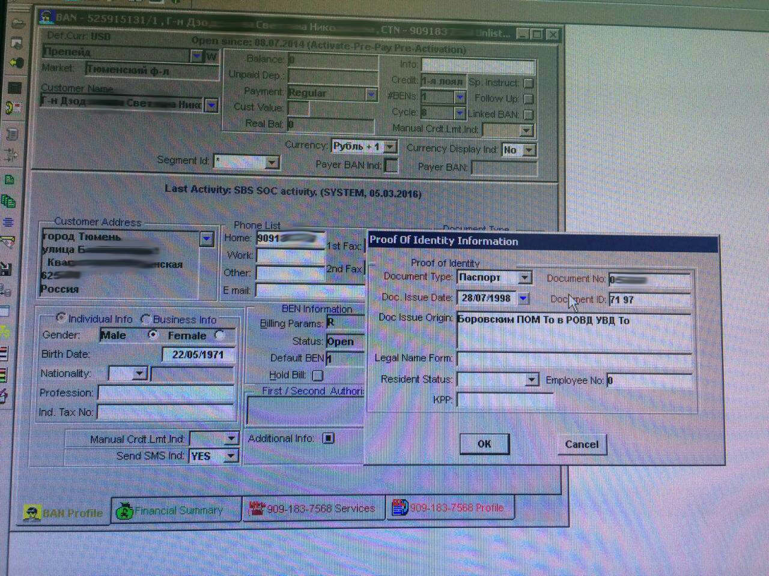Image resolution: width=769 pixels, height=576 pixels.
Task: Click the red phone icon on Services tab
Action: [x=257, y=508]
